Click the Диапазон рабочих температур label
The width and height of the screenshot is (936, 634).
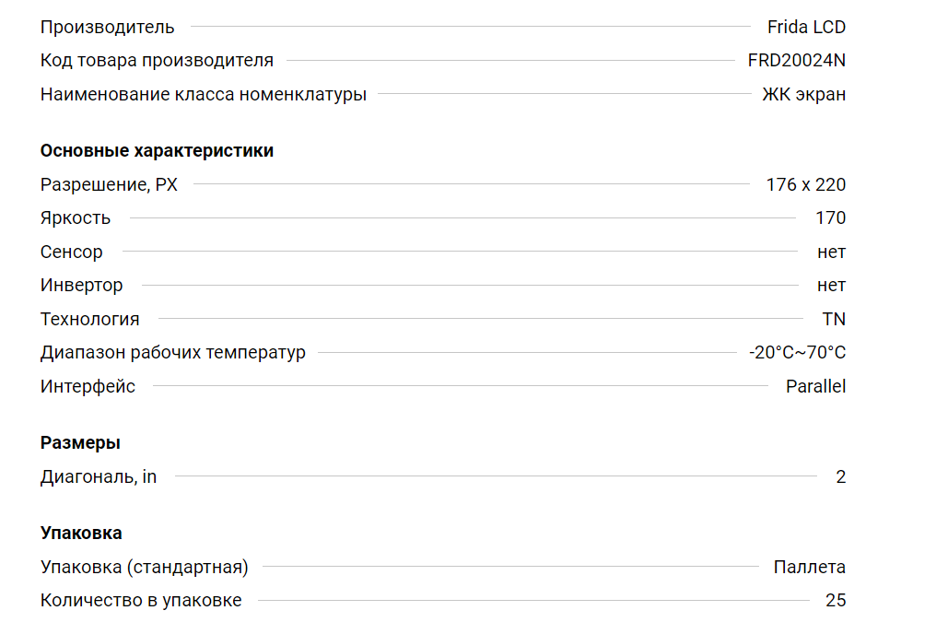point(172,353)
